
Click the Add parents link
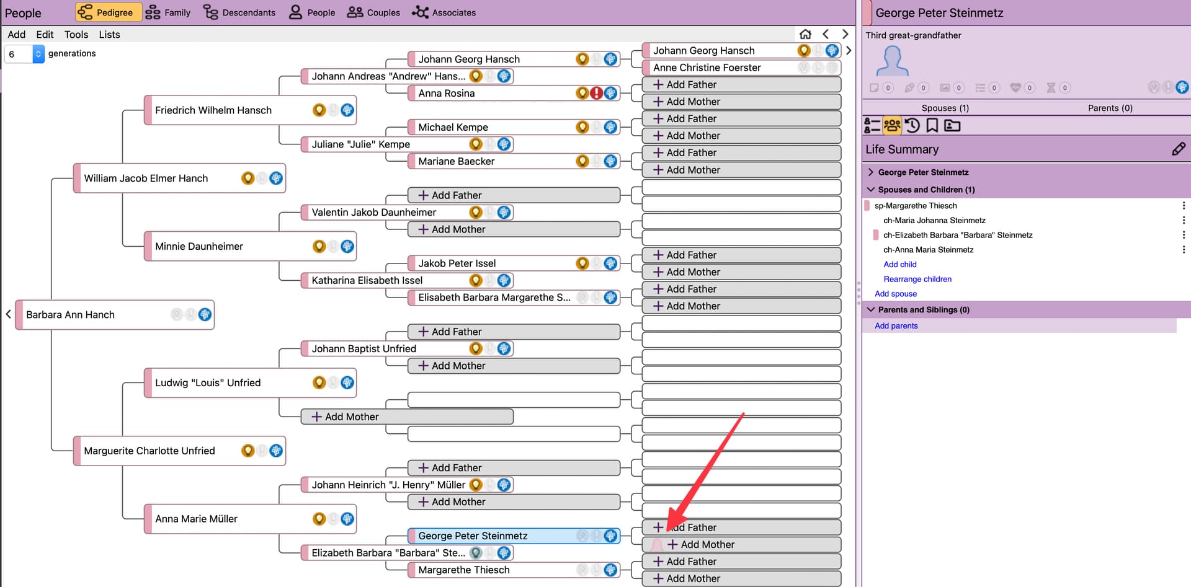click(896, 326)
